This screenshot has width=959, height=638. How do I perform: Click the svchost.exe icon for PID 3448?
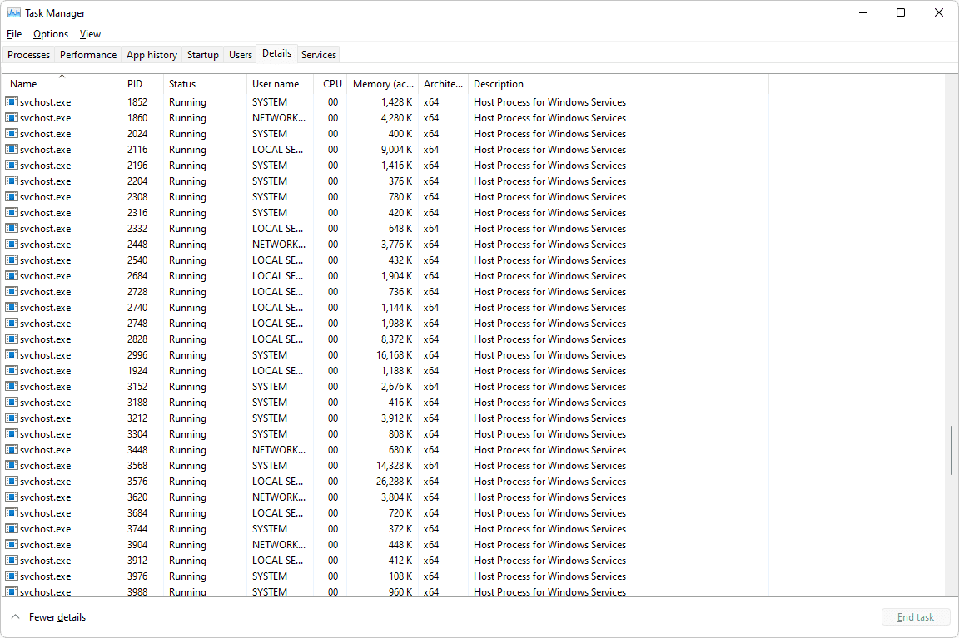coord(11,449)
